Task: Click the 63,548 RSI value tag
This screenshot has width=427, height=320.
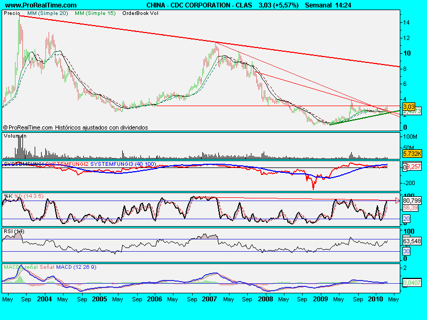Action: (x=412, y=241)
